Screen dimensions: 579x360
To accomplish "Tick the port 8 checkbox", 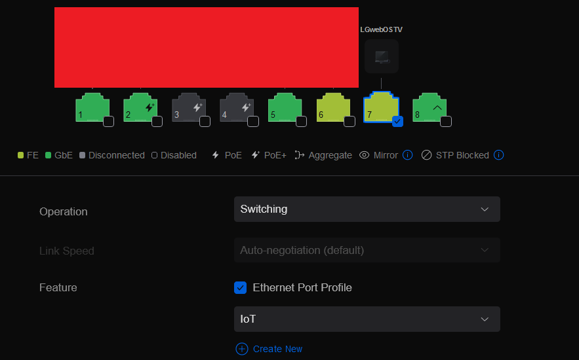I will pos(446,121).
